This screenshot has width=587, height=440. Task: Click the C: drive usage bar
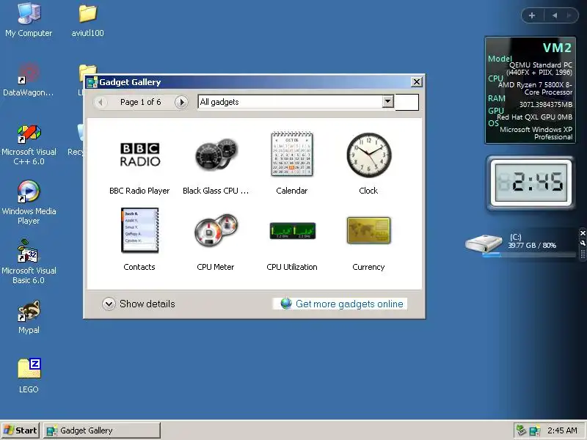coord(528,255)
